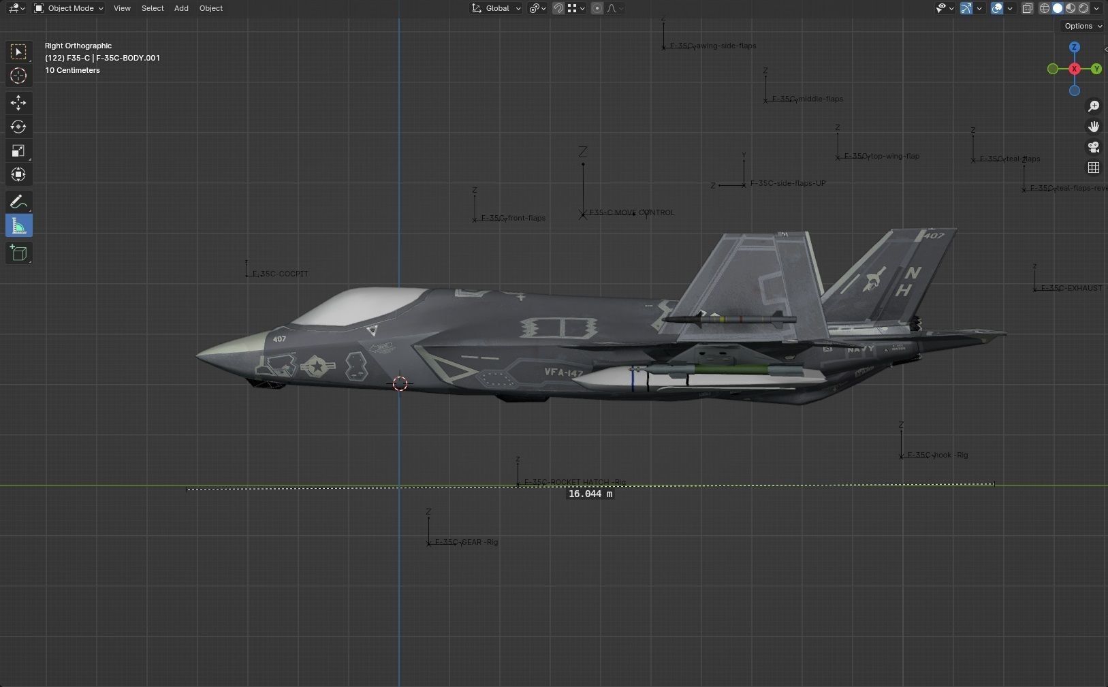This screenshot has height=687, width=1108.
Task: Click the F-35C-COCPIT empty label
Action: [x=281, y=274]
